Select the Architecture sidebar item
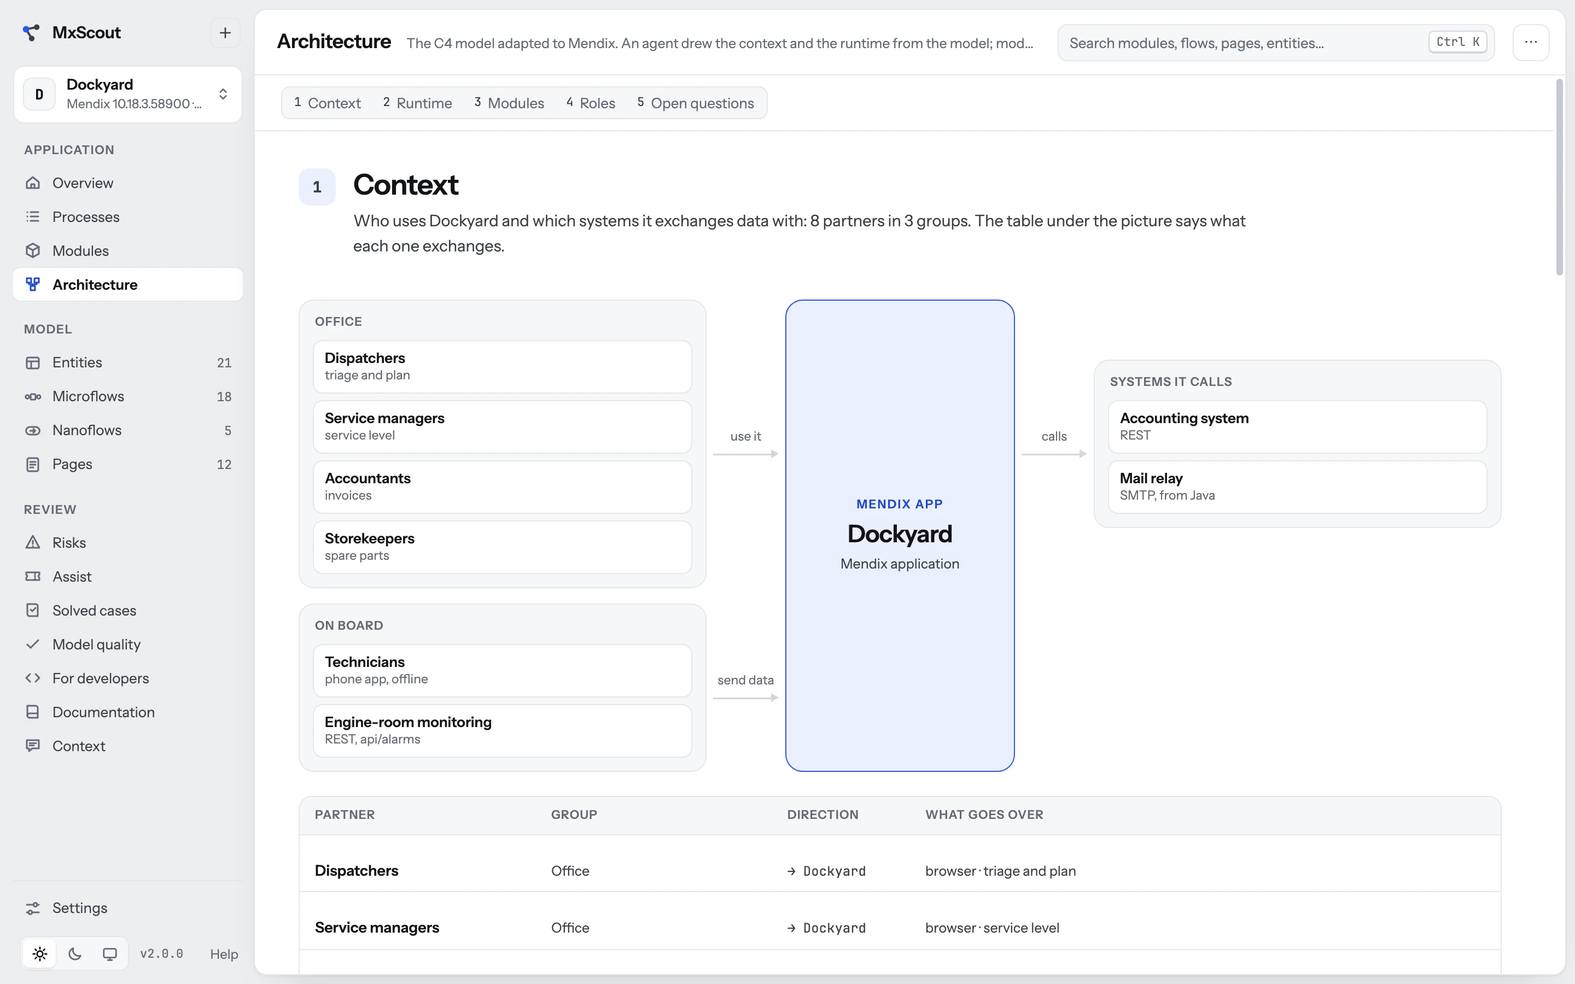Screen dimensions: 1575x984 pyautogui.click(x=127, y=284)
